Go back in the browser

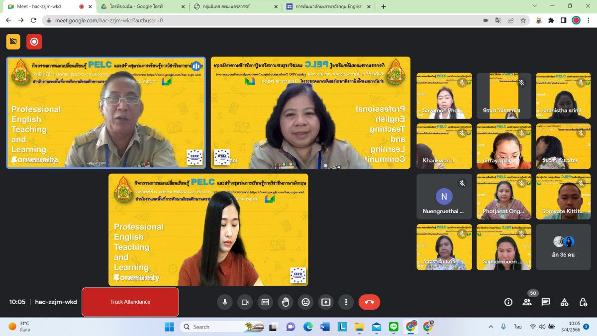click(x=8, y=20)
